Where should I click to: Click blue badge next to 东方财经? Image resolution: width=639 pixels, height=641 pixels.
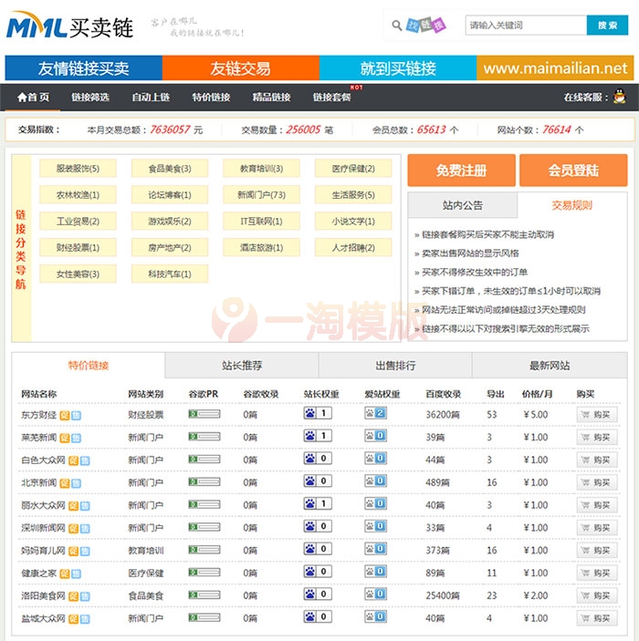pos(76,416)
